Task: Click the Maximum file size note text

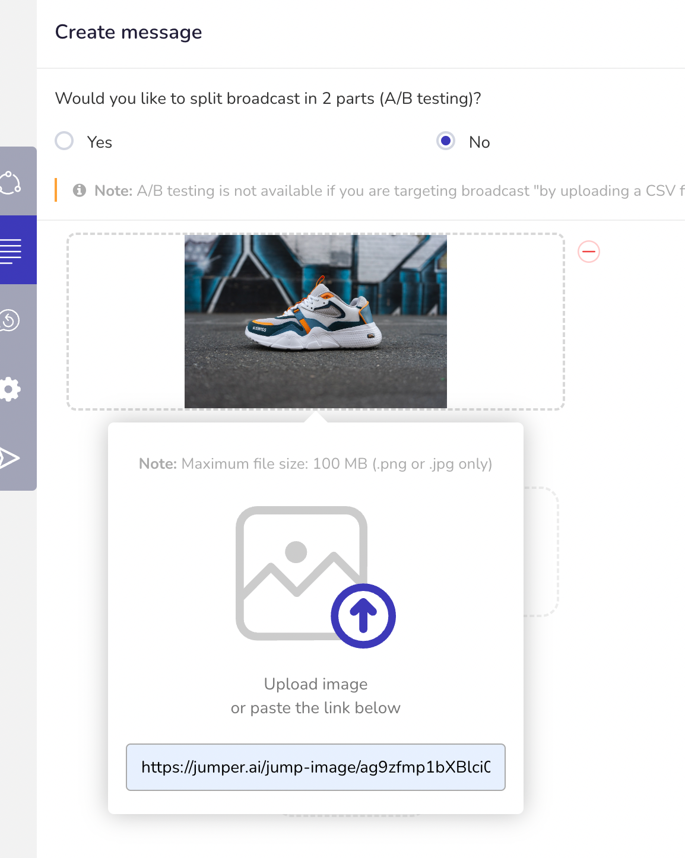Action: (x=316, y=464)
